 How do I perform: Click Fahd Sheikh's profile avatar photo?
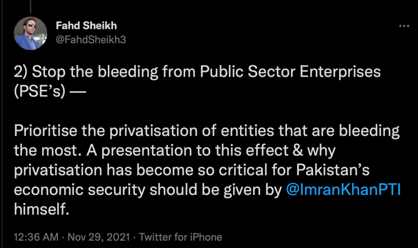coord(30,33)
